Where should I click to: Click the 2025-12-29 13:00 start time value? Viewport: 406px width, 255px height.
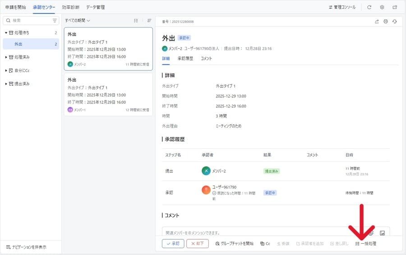click(231, 96)
